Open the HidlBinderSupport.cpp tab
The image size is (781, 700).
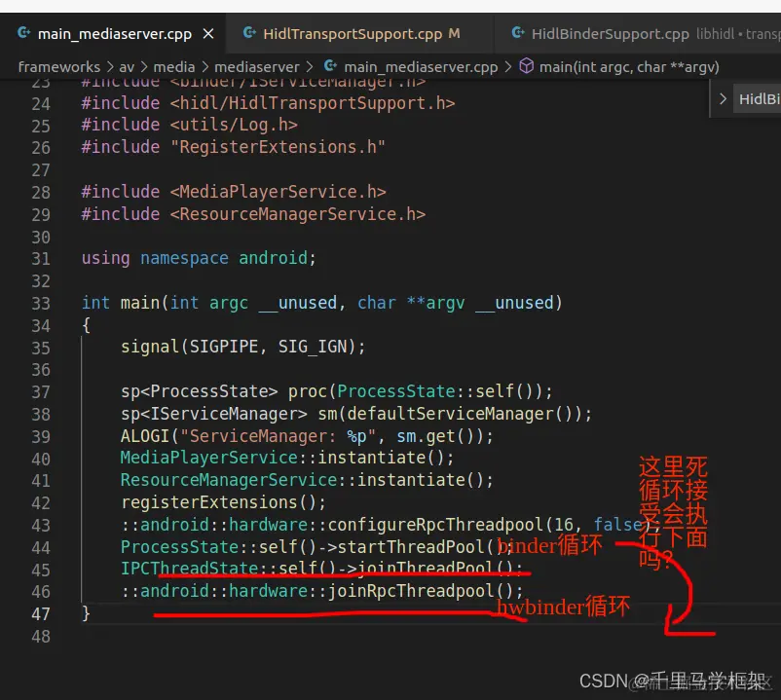click(638, 34)
